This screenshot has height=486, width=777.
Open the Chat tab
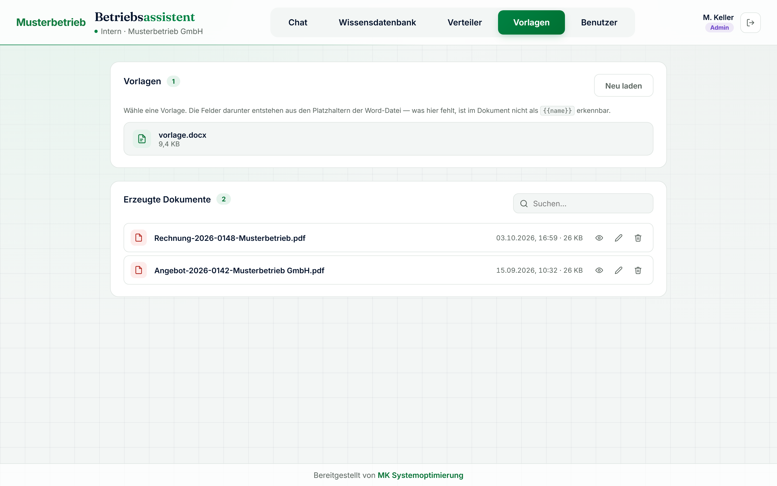click(298, 22)
